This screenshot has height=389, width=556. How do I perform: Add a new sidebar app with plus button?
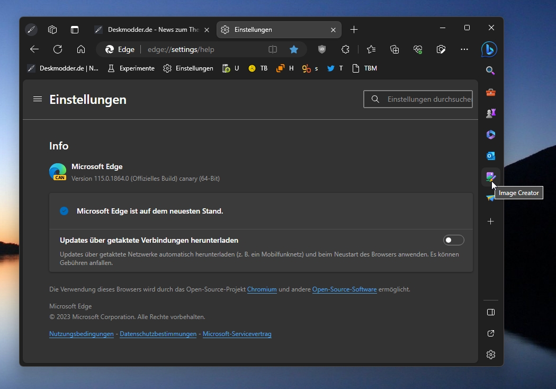click(x=490, y=222)
